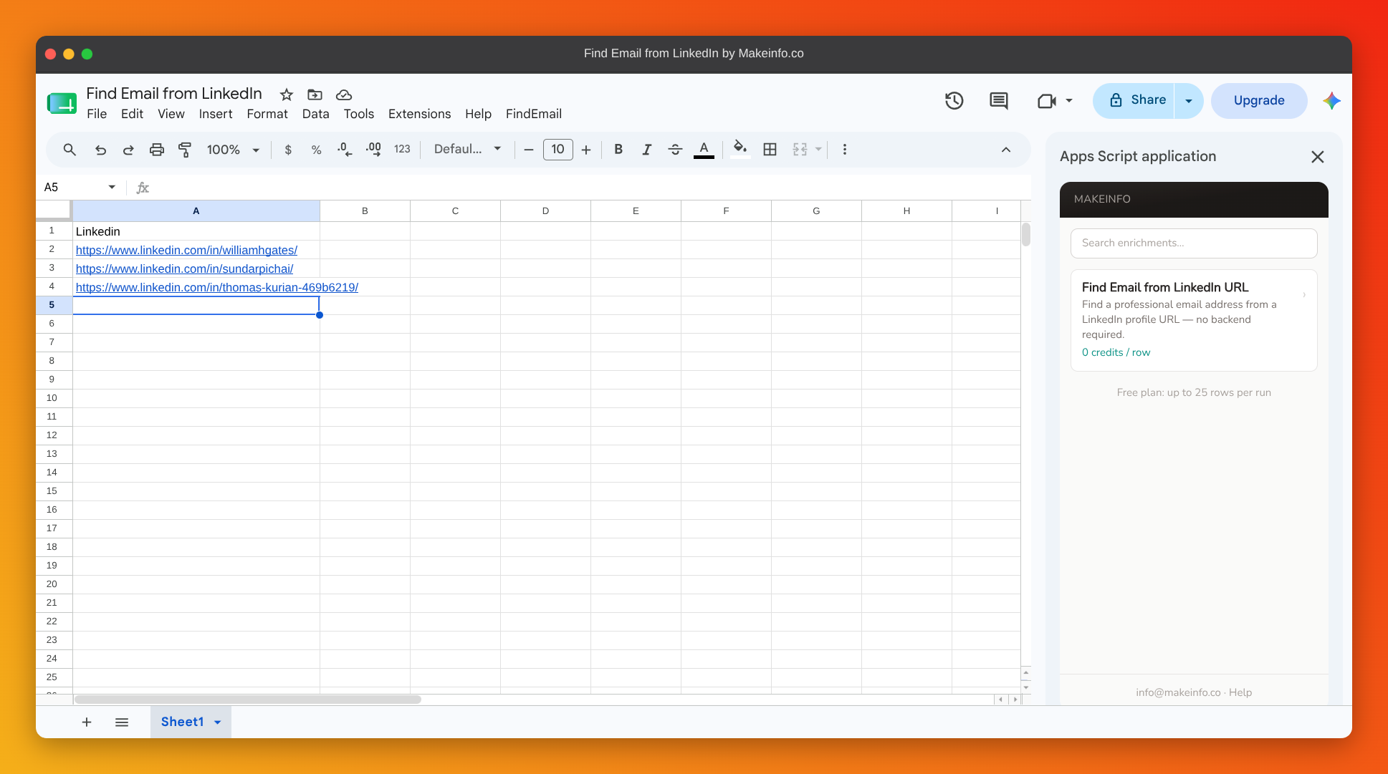Open the zoom 100% dropdown
Image resolution: width=1388 pixels, height=774 pixels.
233,150
